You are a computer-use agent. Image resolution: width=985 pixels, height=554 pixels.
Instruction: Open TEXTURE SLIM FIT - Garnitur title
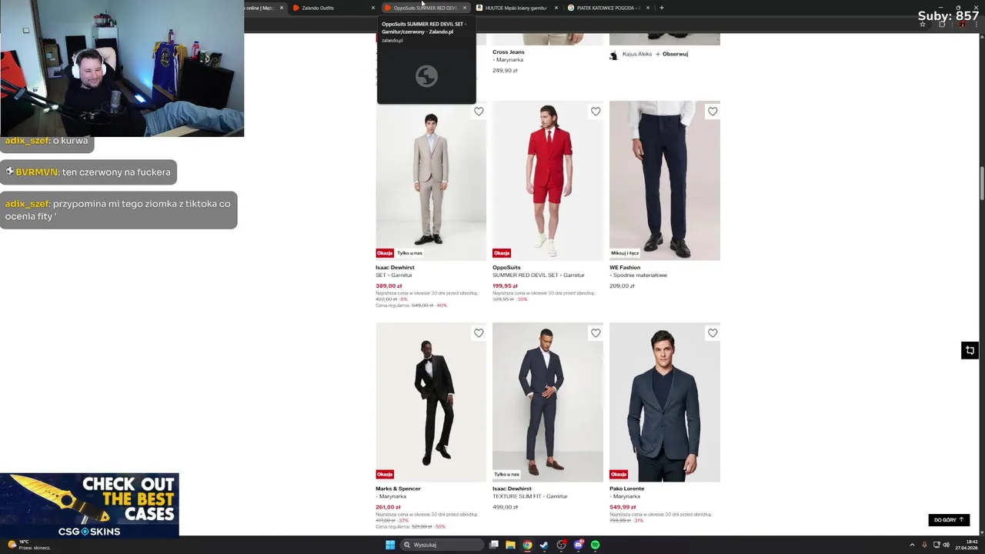click(530, 496)
